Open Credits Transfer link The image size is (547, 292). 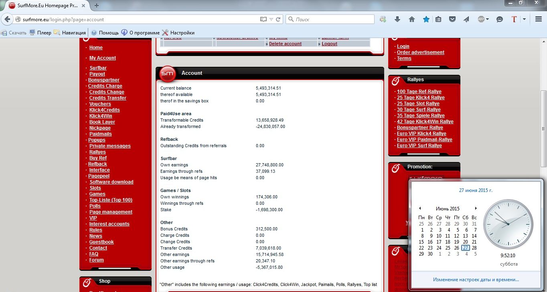[x=107, y=98]
